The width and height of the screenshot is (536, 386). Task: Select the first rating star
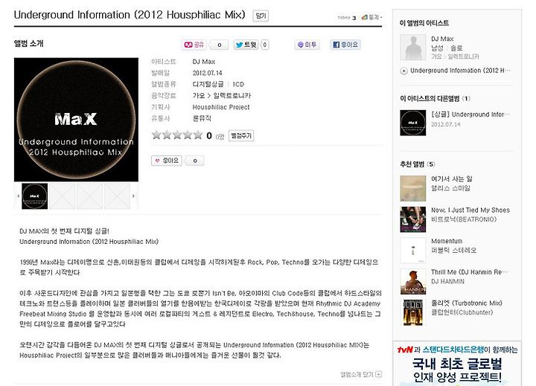coord(156,135)
